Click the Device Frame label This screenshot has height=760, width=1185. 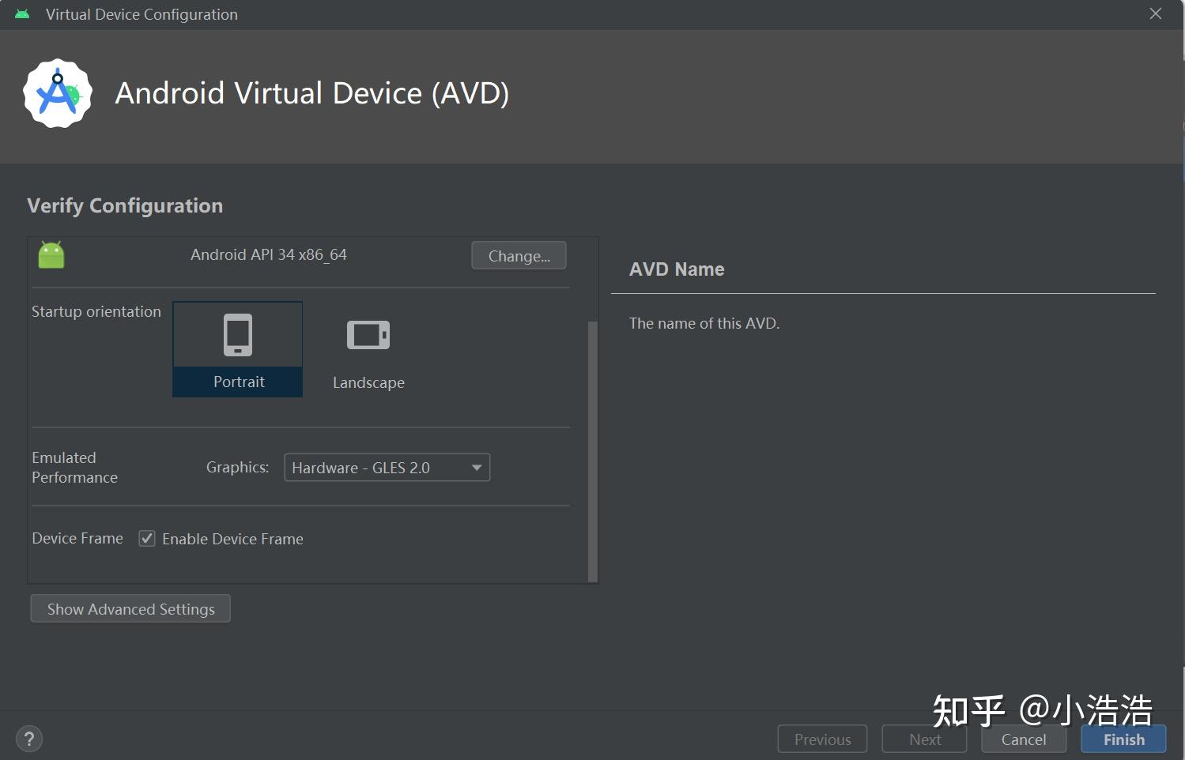(77, 538)
